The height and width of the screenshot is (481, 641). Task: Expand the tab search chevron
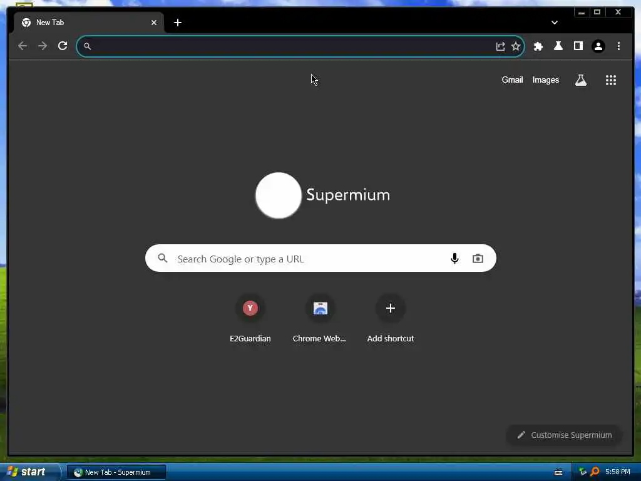click(555, 23)
